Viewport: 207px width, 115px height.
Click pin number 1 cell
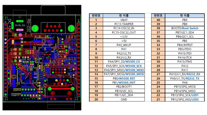(x=96, y=20)
